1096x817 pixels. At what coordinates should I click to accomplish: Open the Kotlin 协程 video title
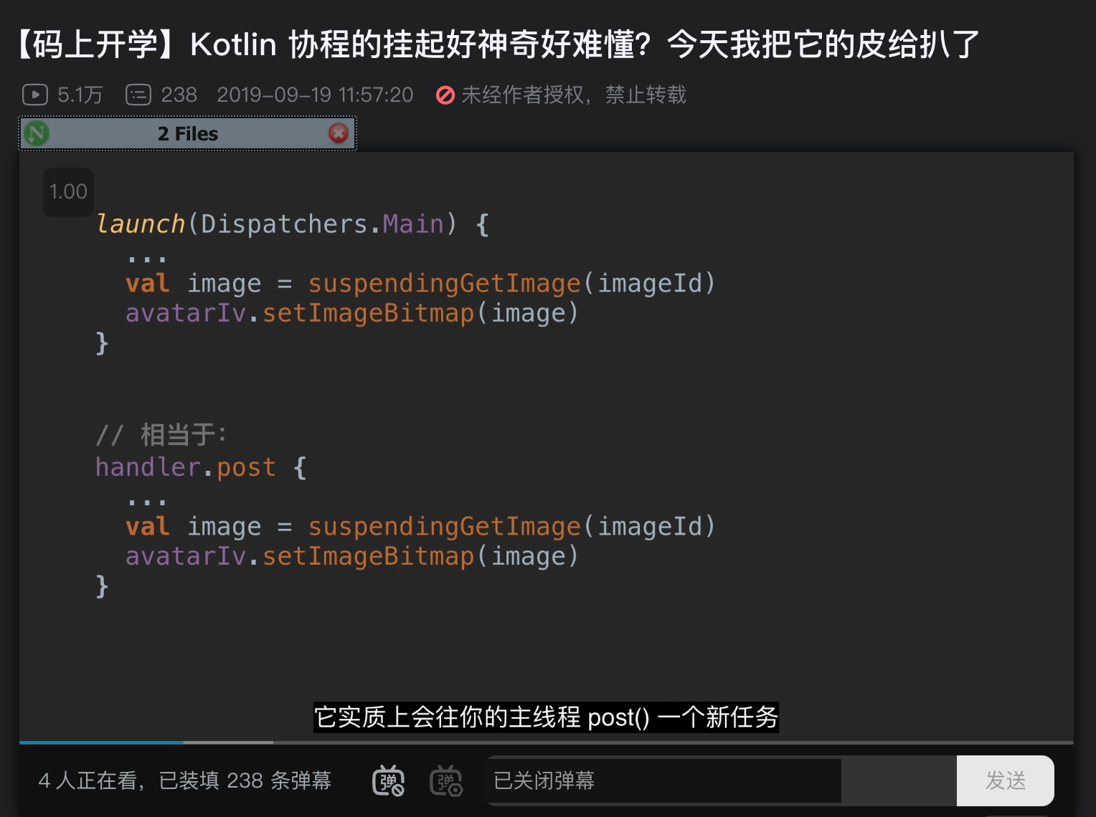click(x=495, y=44)
